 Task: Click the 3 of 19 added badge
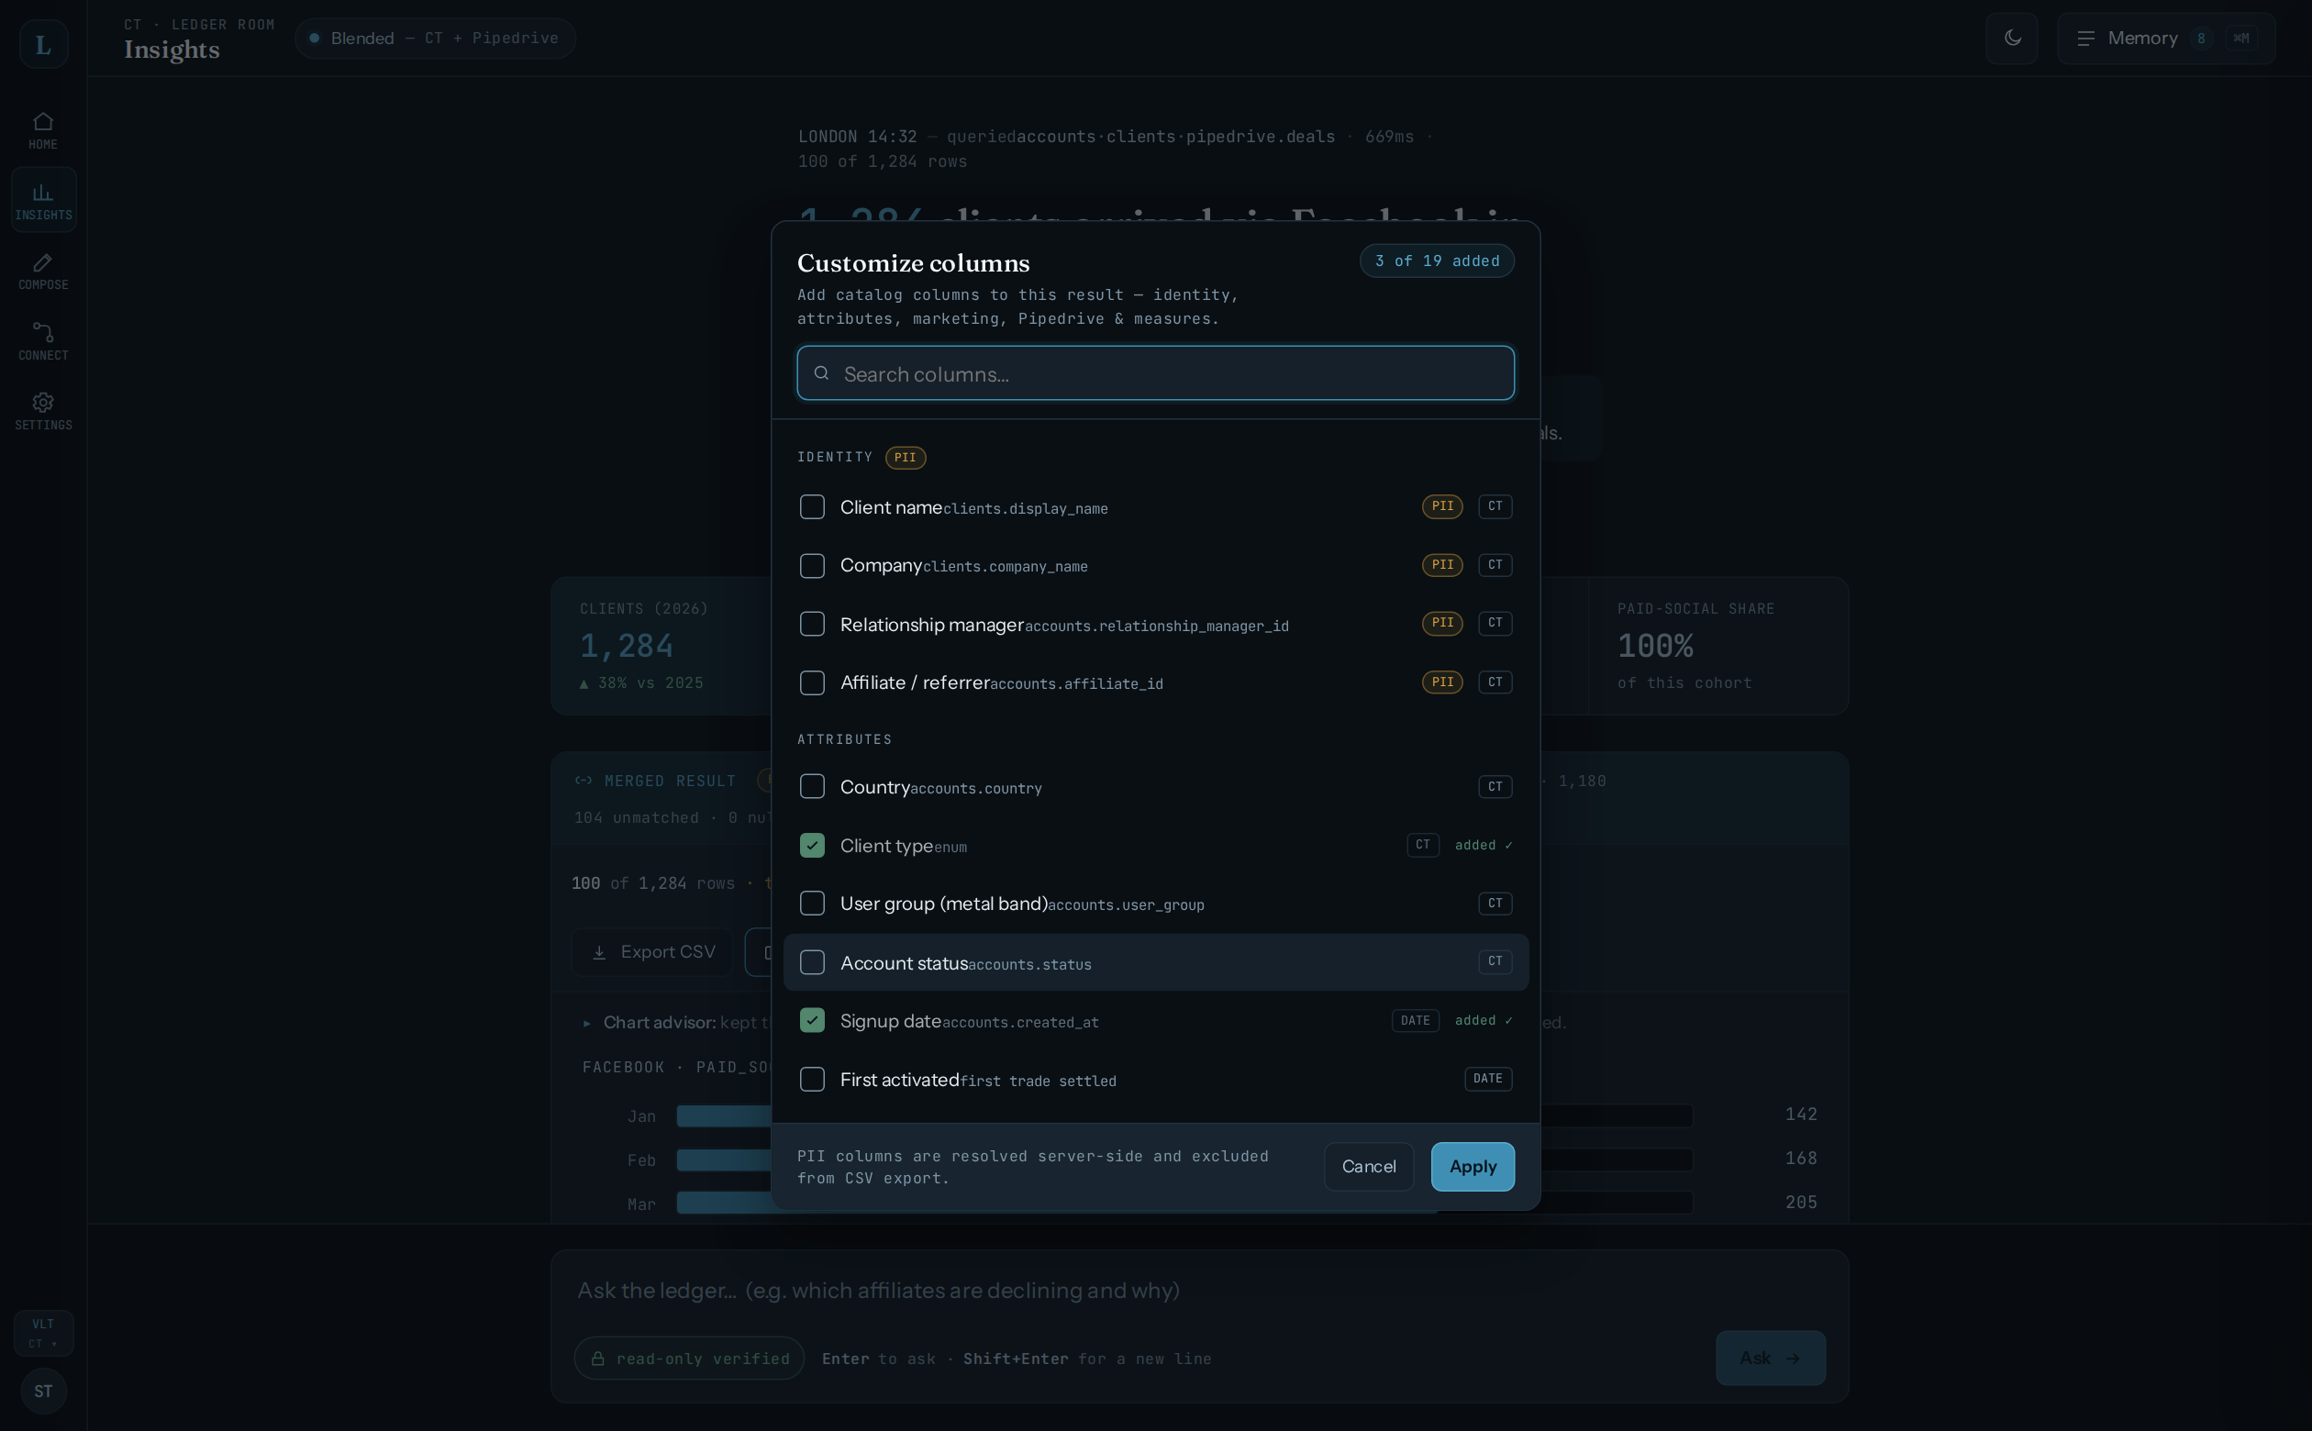1437,261
